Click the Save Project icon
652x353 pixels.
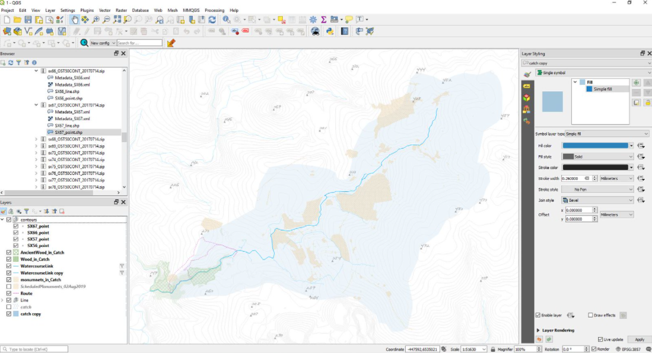pyautogui.click(x=28, y=20)
